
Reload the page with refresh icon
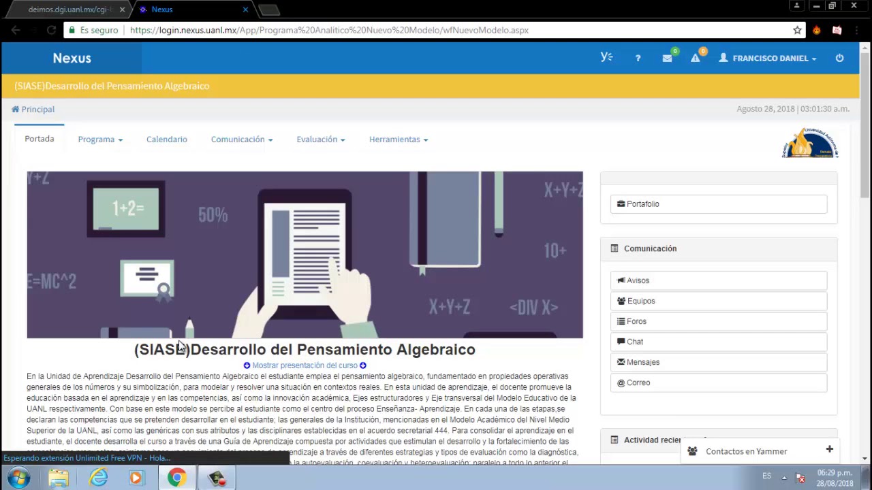[x=51, y=30]
